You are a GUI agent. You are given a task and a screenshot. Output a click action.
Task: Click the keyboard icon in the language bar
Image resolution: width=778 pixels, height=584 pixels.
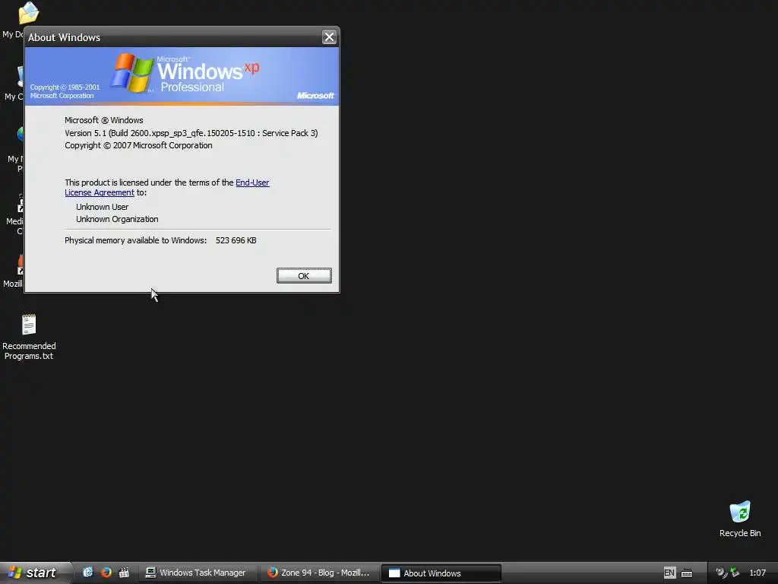687,573
